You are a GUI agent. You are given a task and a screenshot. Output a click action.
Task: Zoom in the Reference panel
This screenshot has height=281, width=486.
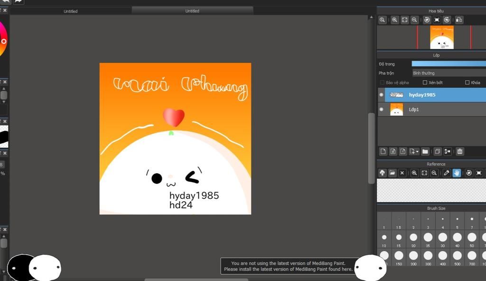414,173
